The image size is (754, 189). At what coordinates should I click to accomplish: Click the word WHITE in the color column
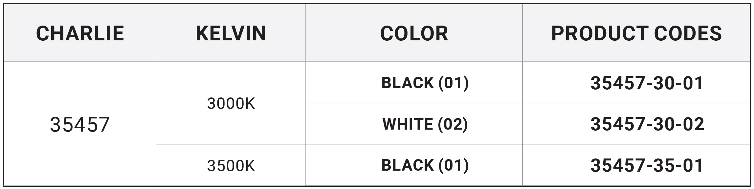408,124
